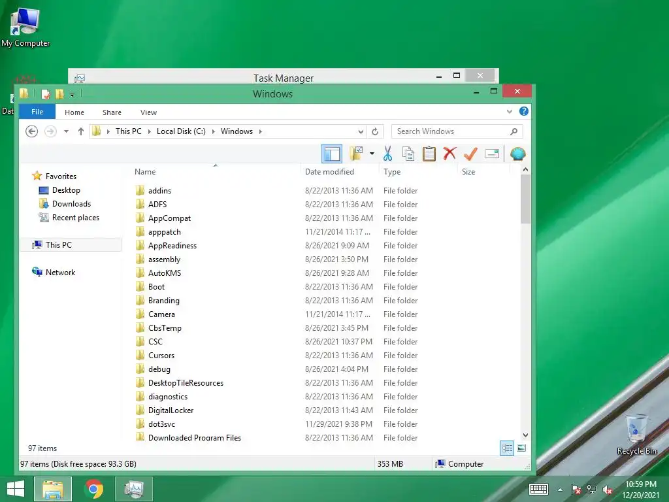Screen dimensions: 669x502
Task: Open folder options toolbar dropdown arrow
Action: click(372, 154)
